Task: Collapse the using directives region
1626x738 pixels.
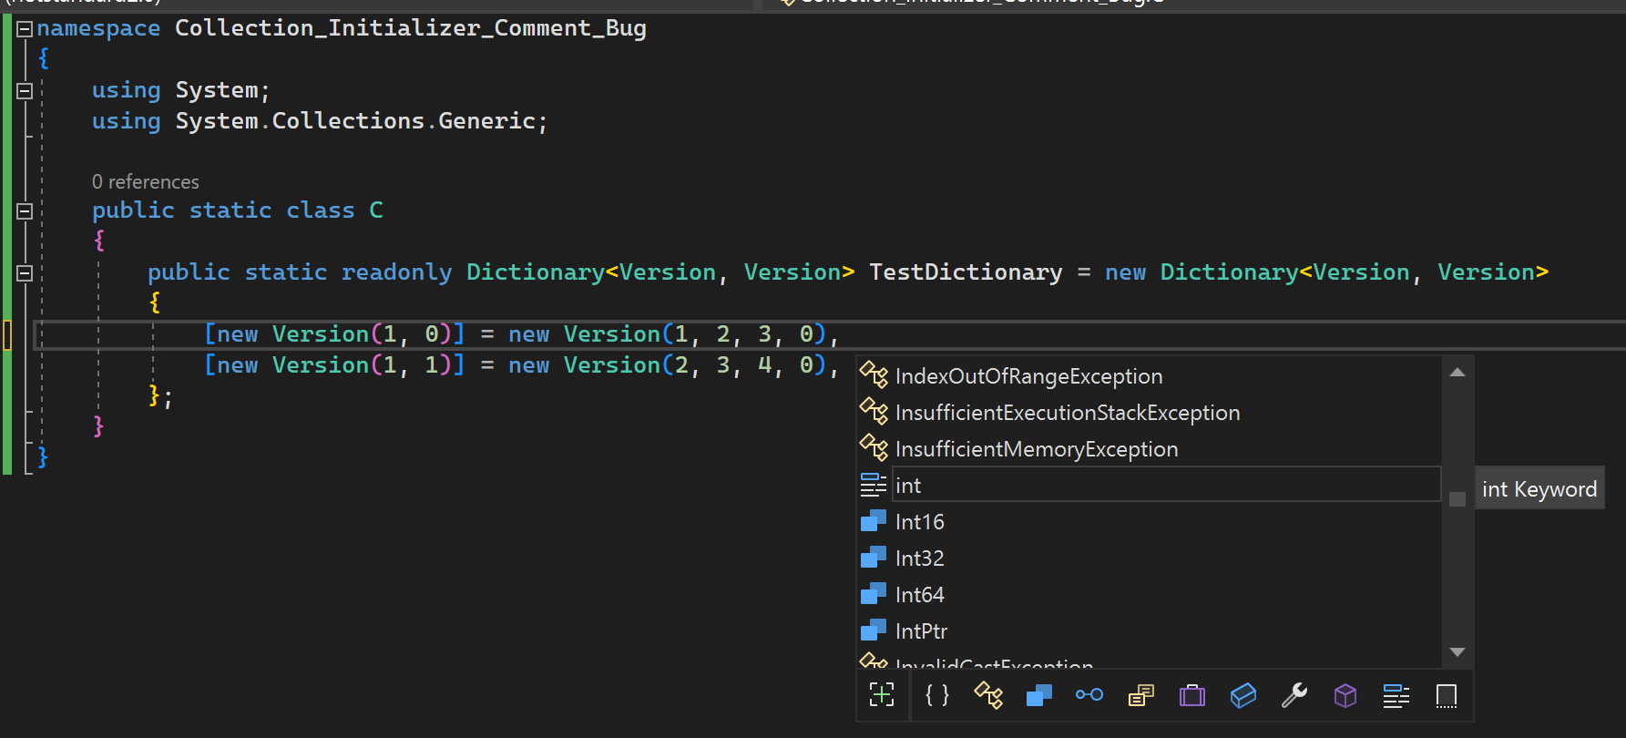Action: [25, 91]
